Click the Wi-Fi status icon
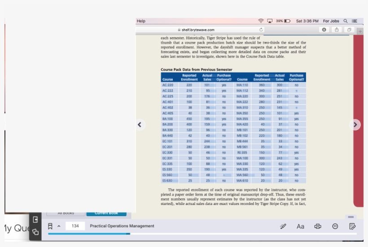Image resolution: width=368 pixels, height=247 pixels. click(261, 21)
